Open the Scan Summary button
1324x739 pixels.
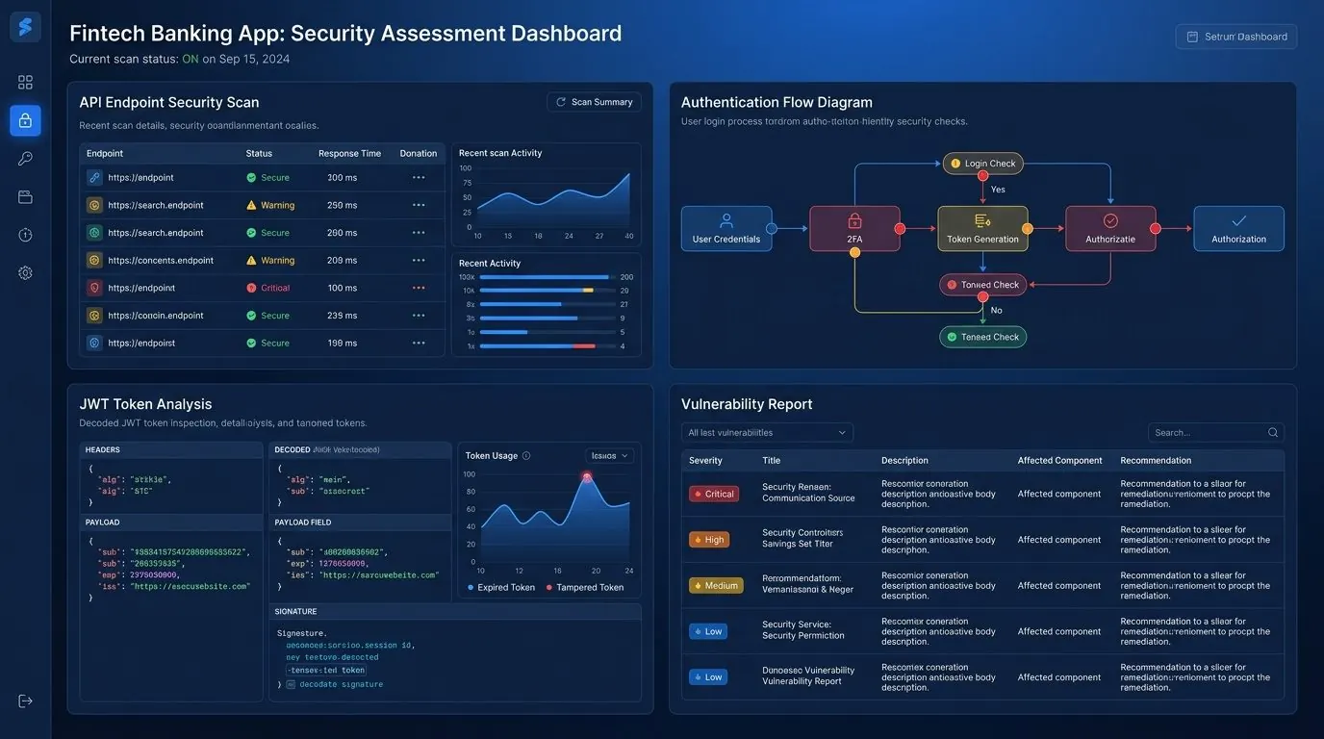click(594, 102)
